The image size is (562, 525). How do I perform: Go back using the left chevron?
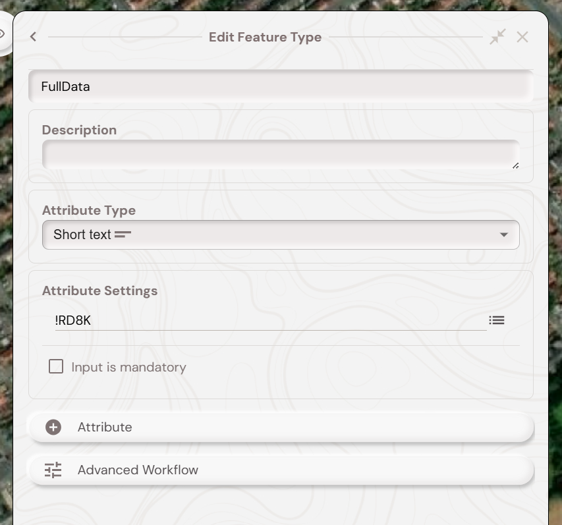[x=34, y=38]
